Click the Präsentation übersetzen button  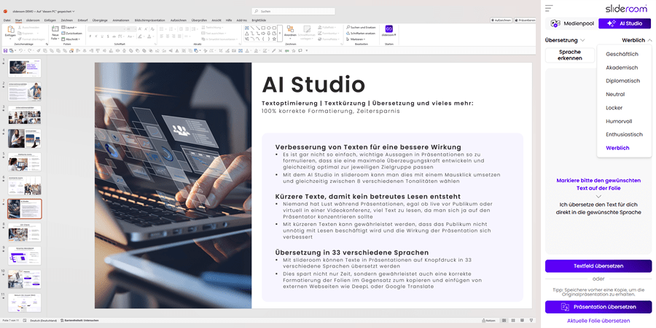tap(598, 307)
